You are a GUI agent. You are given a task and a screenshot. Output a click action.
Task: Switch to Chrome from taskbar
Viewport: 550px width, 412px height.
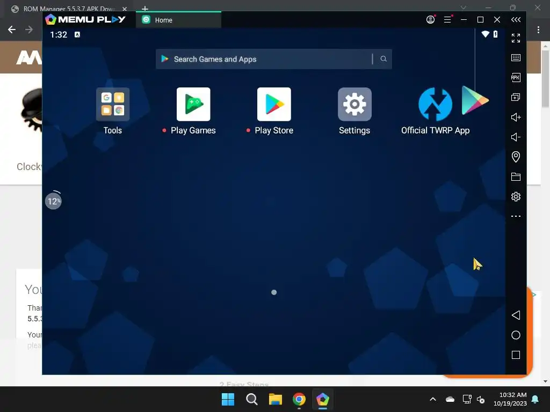coord(299,399)
